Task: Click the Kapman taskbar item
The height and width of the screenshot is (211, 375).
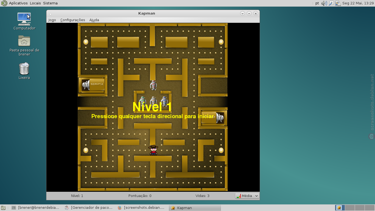Action: pos(194,208)
